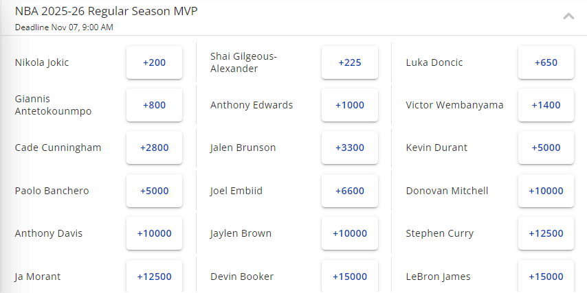The width and height of the screenshot is (587, 293).
Task: Collapse the NBA Regular Season MVP section
Action: [x=568, y=16]
